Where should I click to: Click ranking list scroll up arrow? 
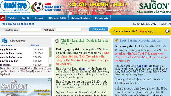50,49
